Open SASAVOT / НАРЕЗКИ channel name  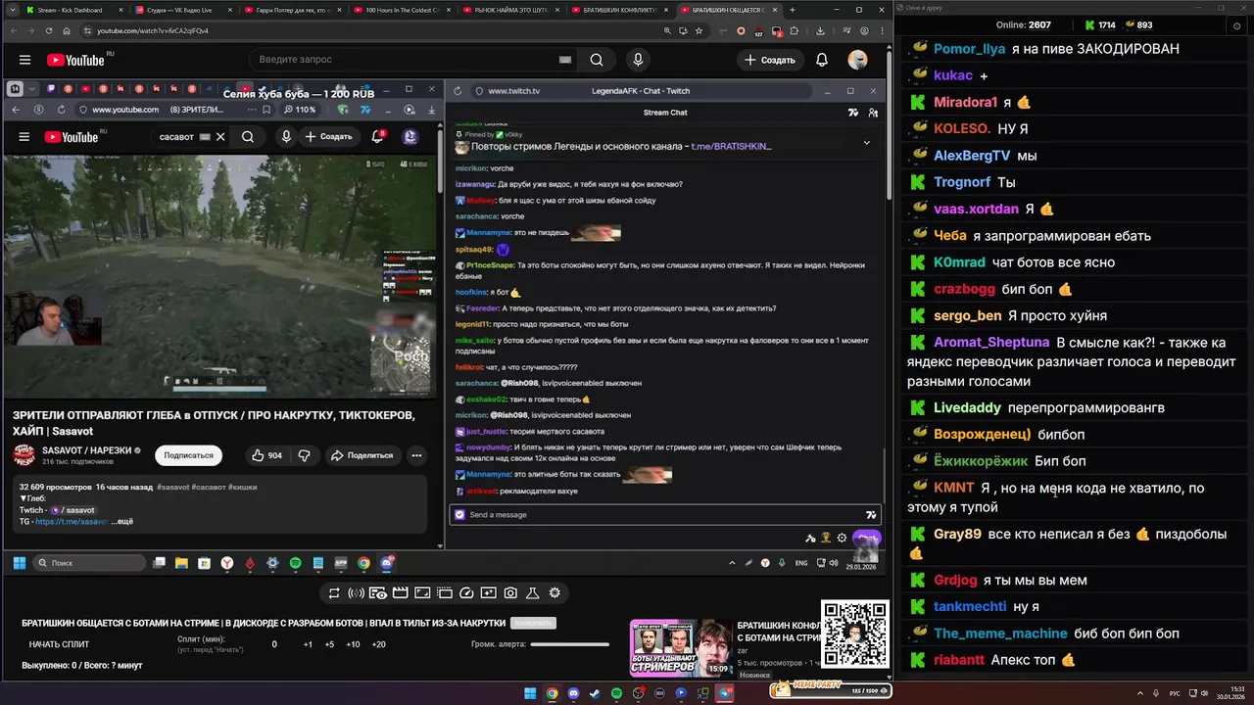88,450
